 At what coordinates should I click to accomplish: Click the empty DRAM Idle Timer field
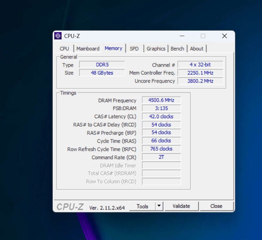[161, 165]
